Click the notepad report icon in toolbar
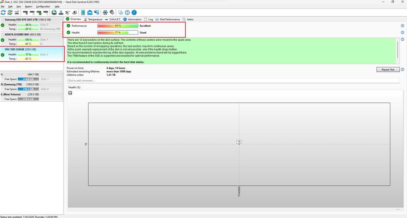 click(83, 13)
